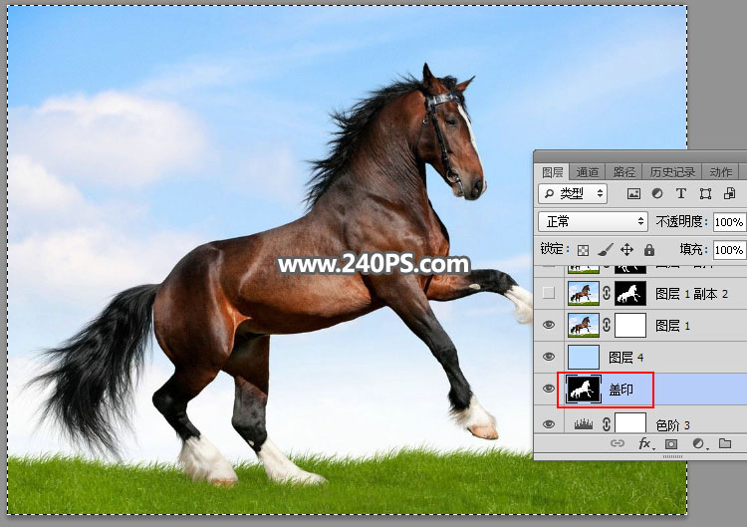
Task: Filter layers by adjustment layer icon
Action: [657, 193]
